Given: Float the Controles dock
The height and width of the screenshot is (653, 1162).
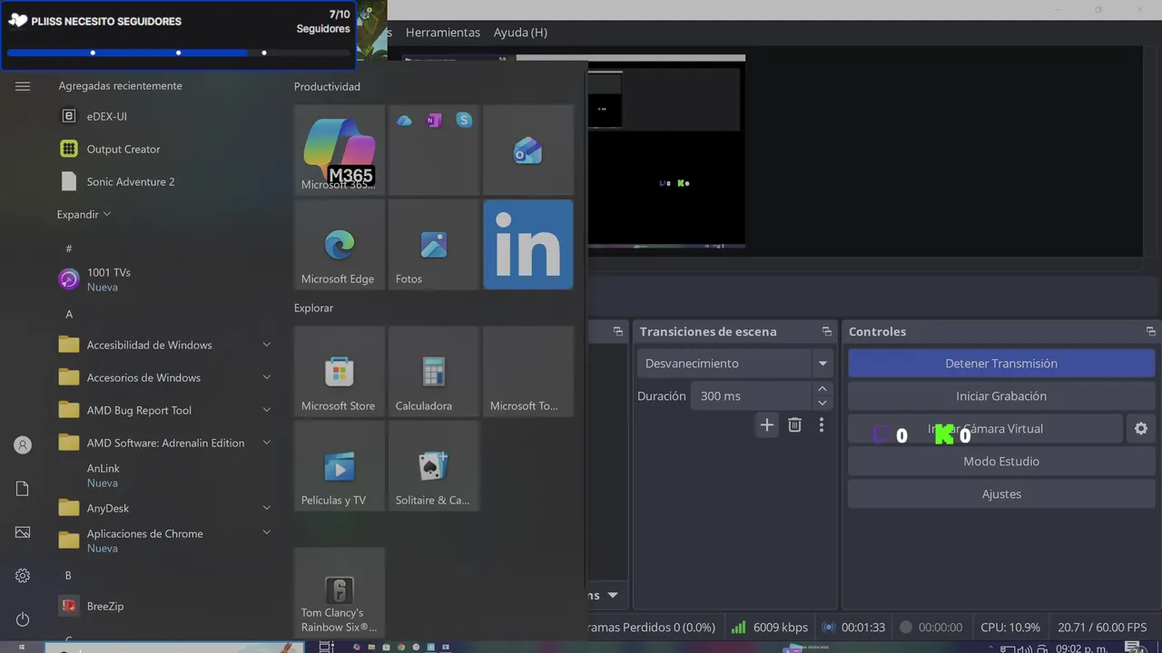Looking at the screenshot, I should [x=1150, y=332].
